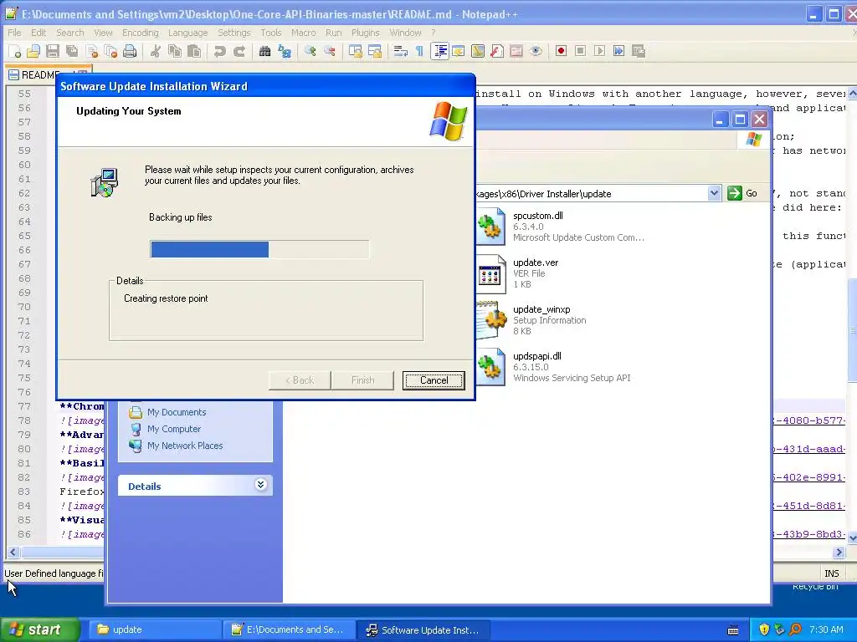Switch to Notepad++ via taskbar button
Image resolution: width=857 pixels, height=642 pixels.
[289, 630]
